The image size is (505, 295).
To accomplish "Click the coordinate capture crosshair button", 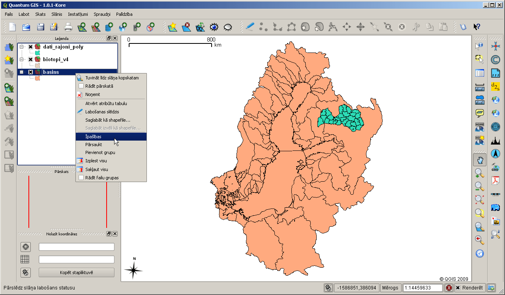I will coord(26,247).
